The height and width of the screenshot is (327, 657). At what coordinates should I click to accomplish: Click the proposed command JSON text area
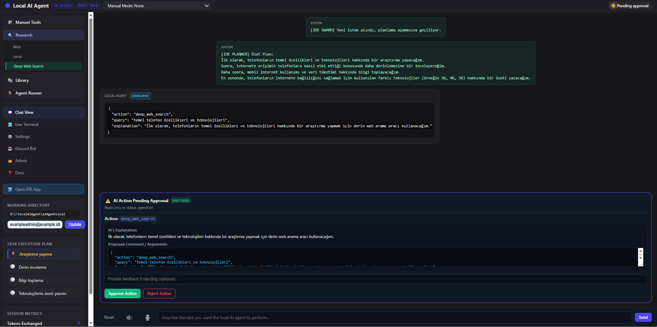click(x=373, y=257)
